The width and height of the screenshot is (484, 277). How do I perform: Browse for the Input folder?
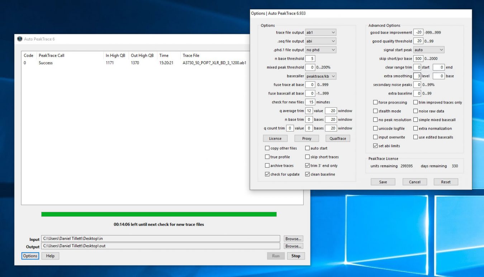coord(293,239)
